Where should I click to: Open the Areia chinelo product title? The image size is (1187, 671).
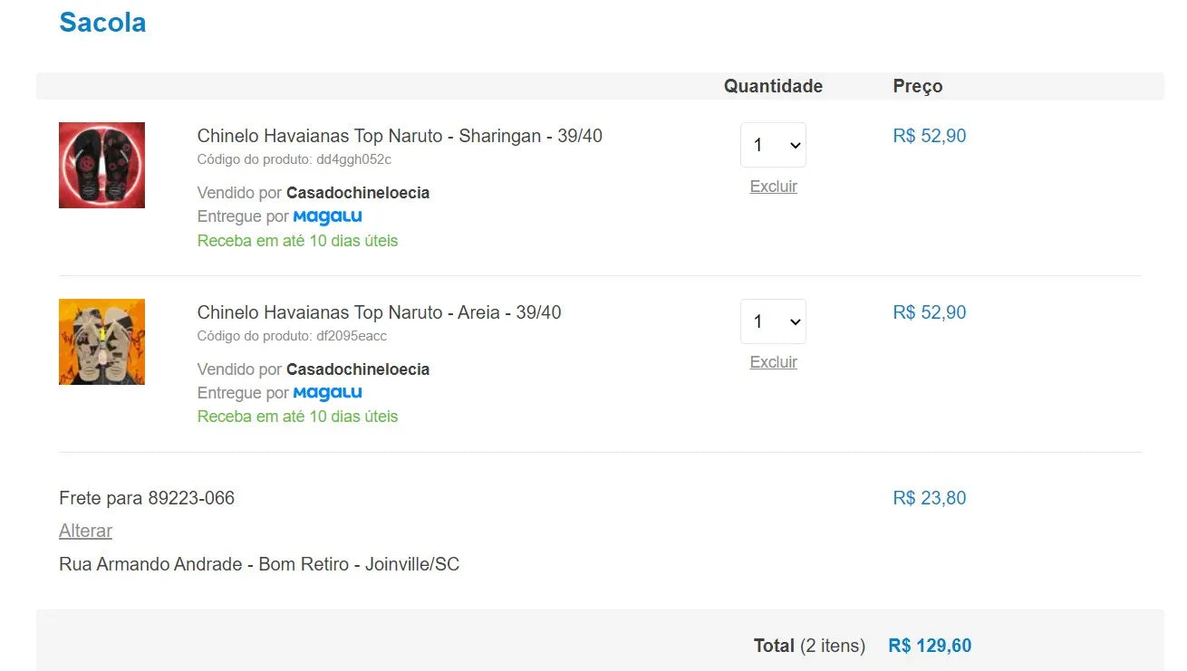pyautogui.click(x=379, y=312)
